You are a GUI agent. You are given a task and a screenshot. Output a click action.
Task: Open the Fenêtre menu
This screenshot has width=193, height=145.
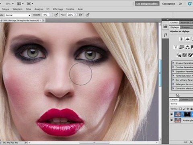70,9
